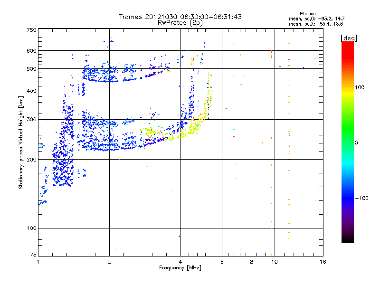Select the 'mean, sd,O: -93.2, 14.7' line
The width and height of the screenshot is (380, 285).
(316, 19)
